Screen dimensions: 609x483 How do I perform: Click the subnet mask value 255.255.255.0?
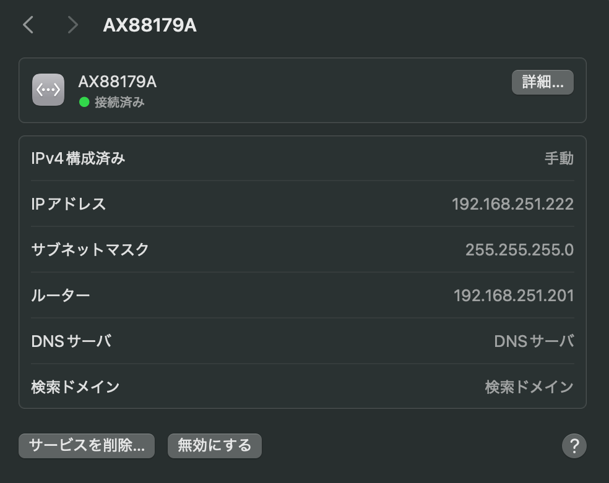[x=519, y=250]
